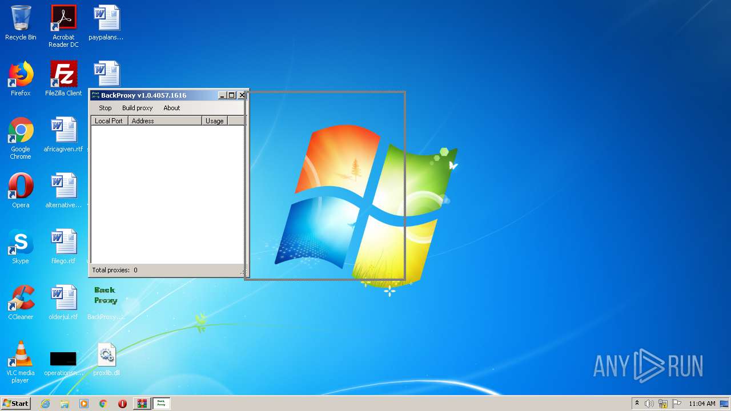Sort by Local Port column header

pyautogui.click(x=109, y=121)
